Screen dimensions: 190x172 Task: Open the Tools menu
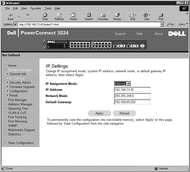coord(48,8)
